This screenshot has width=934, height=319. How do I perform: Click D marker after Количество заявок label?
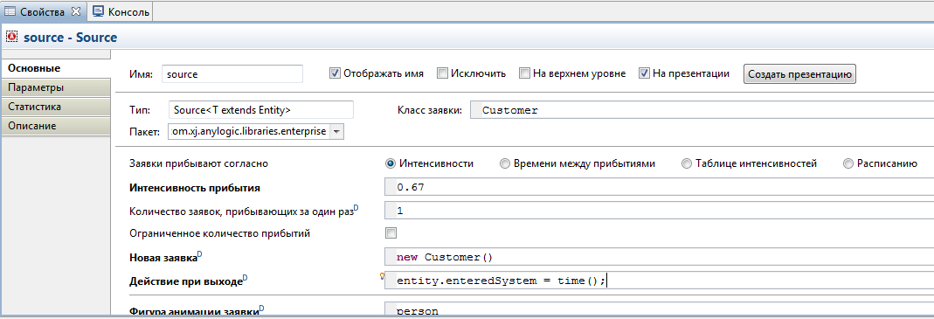356,207
